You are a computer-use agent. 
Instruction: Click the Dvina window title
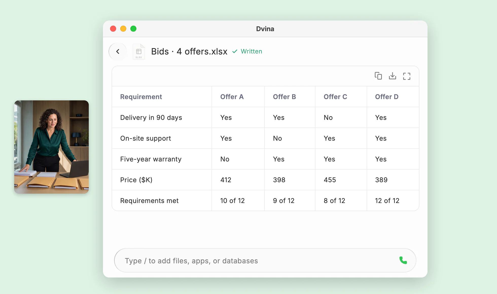click(265, 29)
